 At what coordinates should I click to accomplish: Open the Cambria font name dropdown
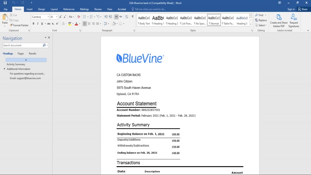[48, 17]
